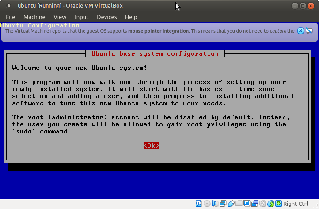Click the 'Ubuntu Configuration' yellow header text
The width and height of the screenshot is (319, 209).
click(x=40, y=26)
